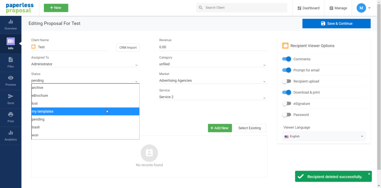Open the Print sidebar section
Viewport: 381px width, 188px height.
[x=10, y=117]
